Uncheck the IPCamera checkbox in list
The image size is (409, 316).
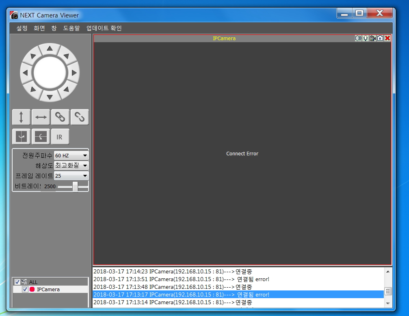click(x=25, y=289)
